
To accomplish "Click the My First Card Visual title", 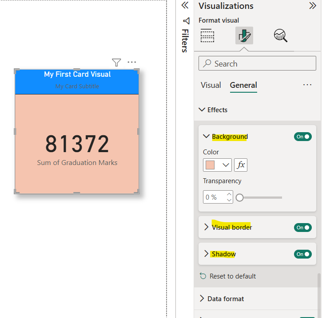I will (77, 74).
